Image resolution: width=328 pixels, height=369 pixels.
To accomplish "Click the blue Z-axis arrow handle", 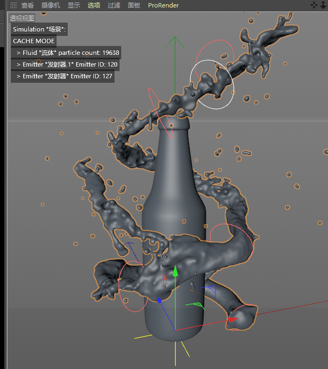I will (x=159, y=300).
